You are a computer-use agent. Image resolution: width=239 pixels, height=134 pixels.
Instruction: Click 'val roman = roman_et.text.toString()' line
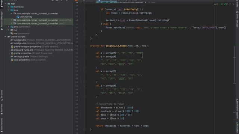point(129,13)
